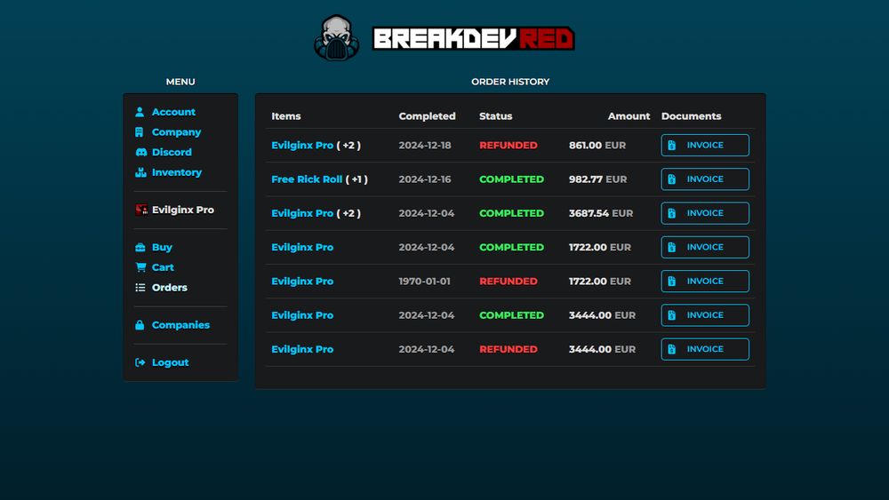Open the Cart menu item
Image resolution: width=889 pixels, height=500 pixels.
coord(163,267)
